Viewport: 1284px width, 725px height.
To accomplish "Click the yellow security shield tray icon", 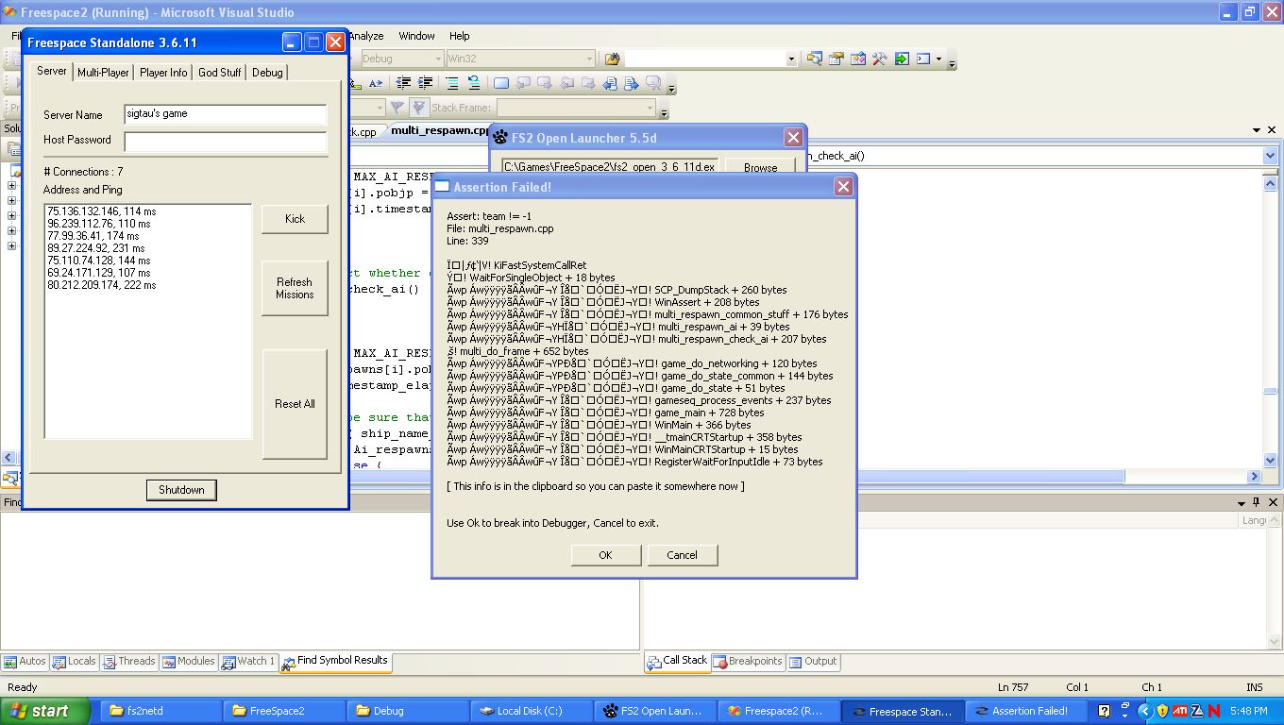I will coord(1162,711).
